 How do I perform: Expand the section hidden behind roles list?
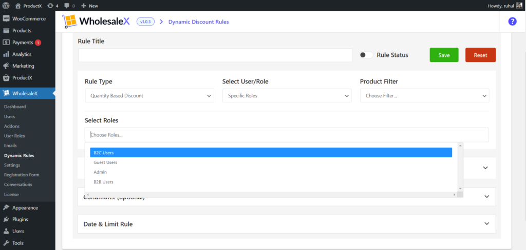point(485,168)
